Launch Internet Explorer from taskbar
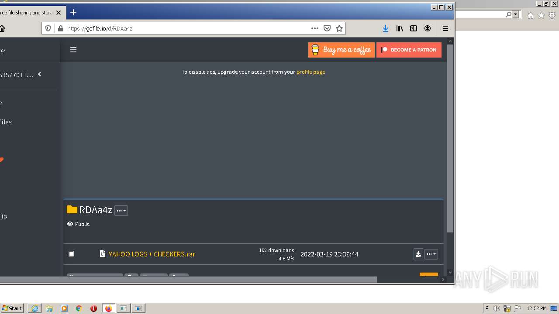 35,308
